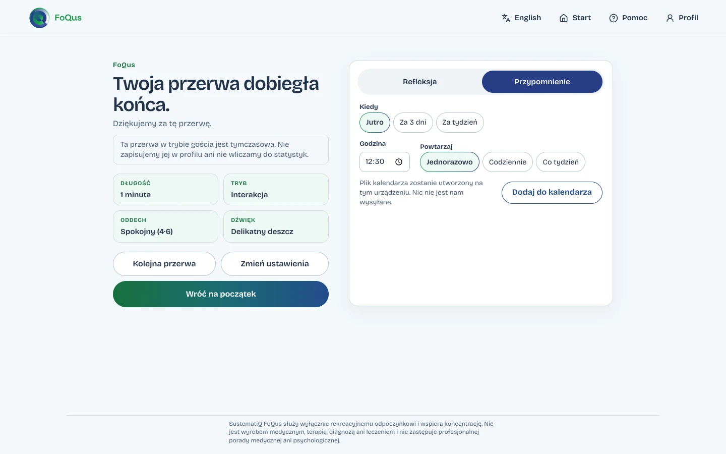Click Dodaj do kalendarza button

(552, 193)
